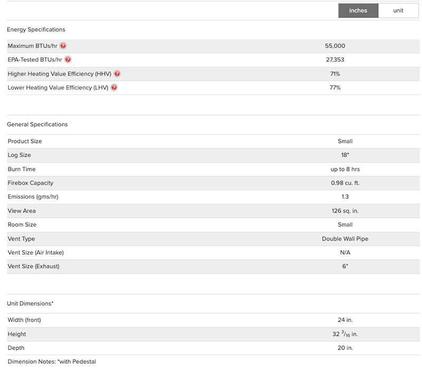The image size is (422, 368).
Task: Show help for Lower Heating Value Efficiency
Action: 114,88
